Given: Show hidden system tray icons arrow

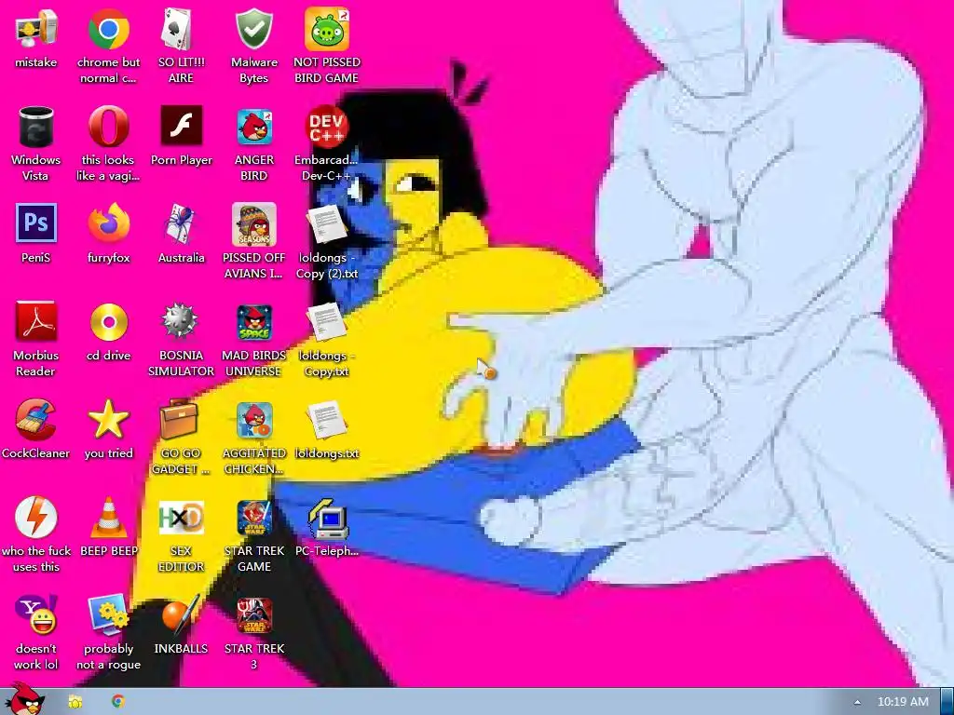Looking at the screenshot, I should [x=857, y=702].
